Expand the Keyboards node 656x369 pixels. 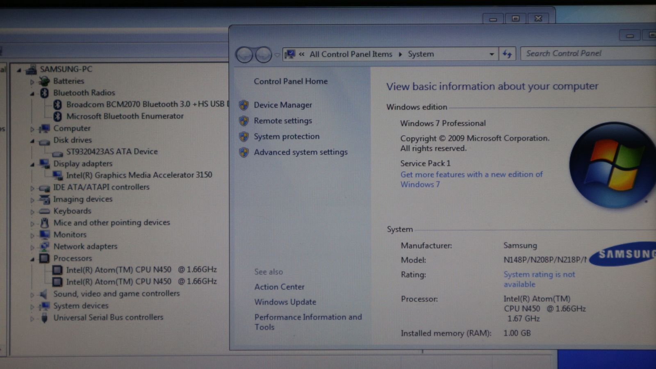pyautogui.click(x=32, y=212)
